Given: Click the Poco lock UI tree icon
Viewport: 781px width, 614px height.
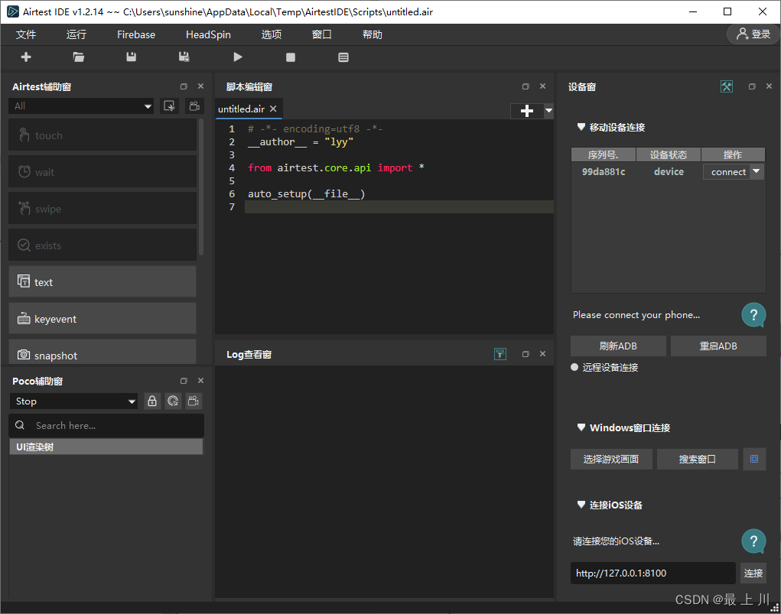Looking at the screenshot, I should [152, 401].
